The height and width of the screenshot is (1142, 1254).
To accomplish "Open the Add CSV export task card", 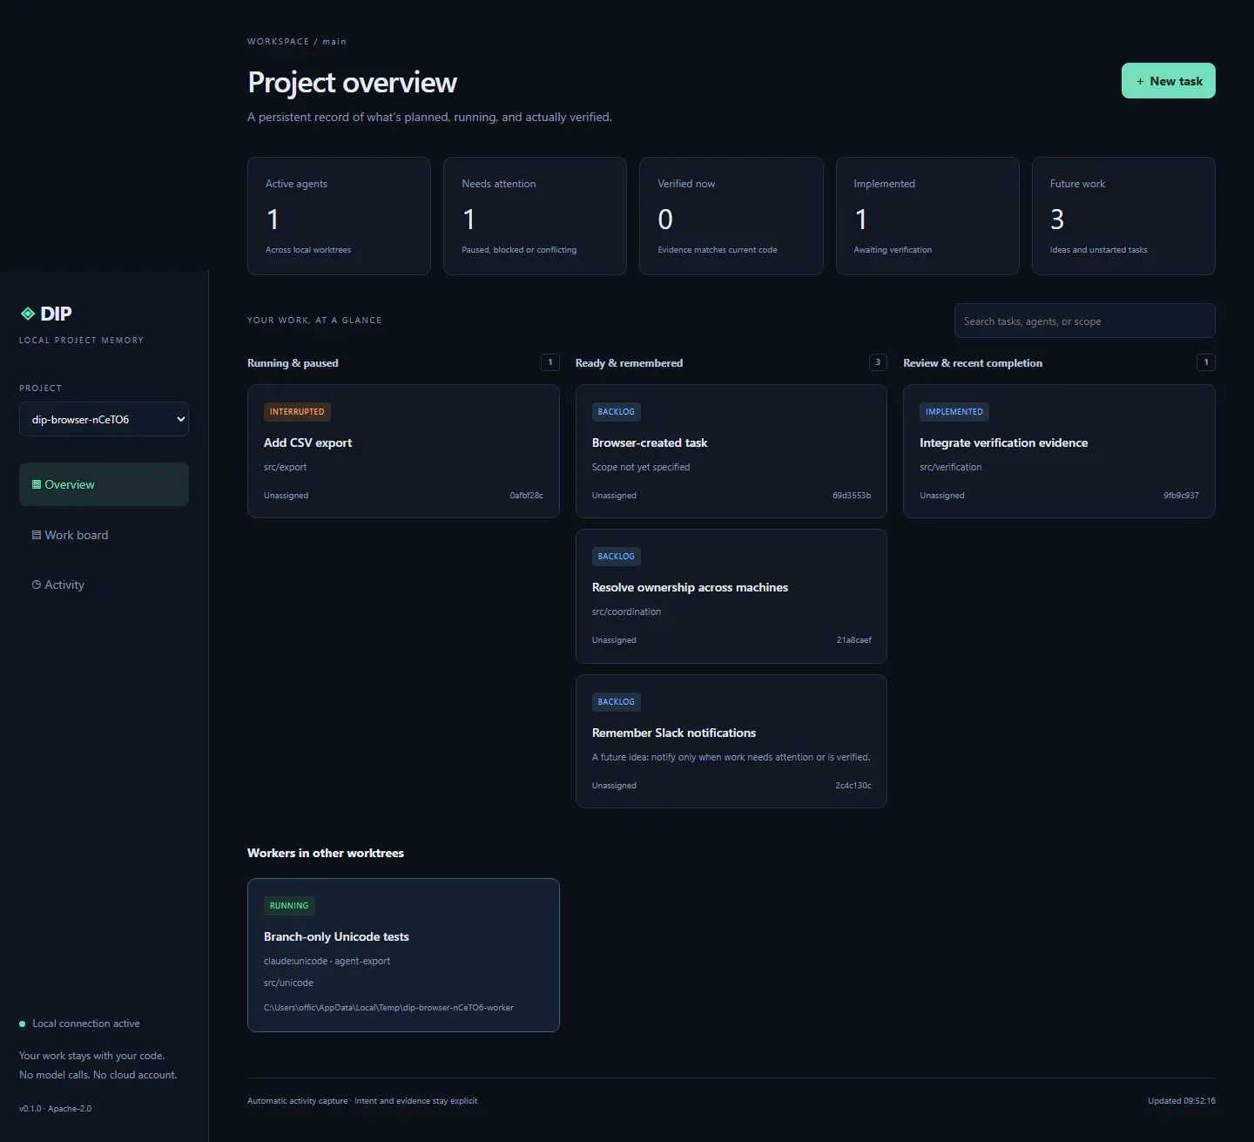I will click(403, 451).
